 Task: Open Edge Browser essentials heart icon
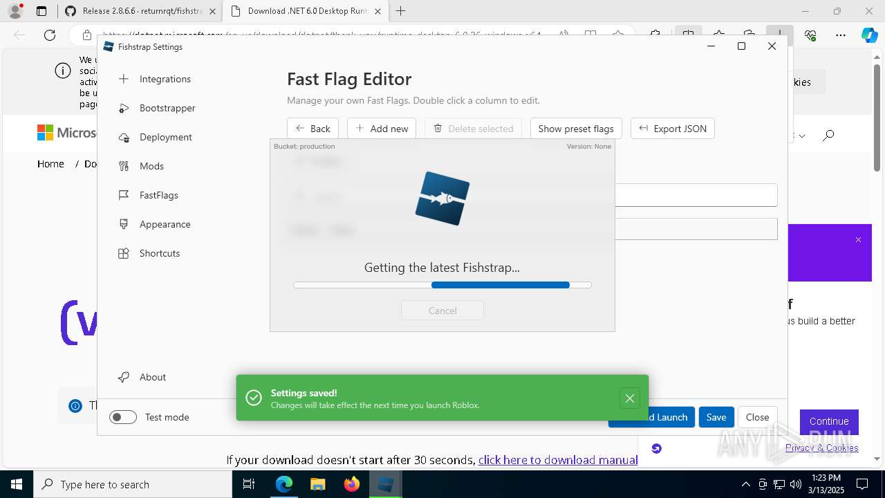(x=810, y=35)
